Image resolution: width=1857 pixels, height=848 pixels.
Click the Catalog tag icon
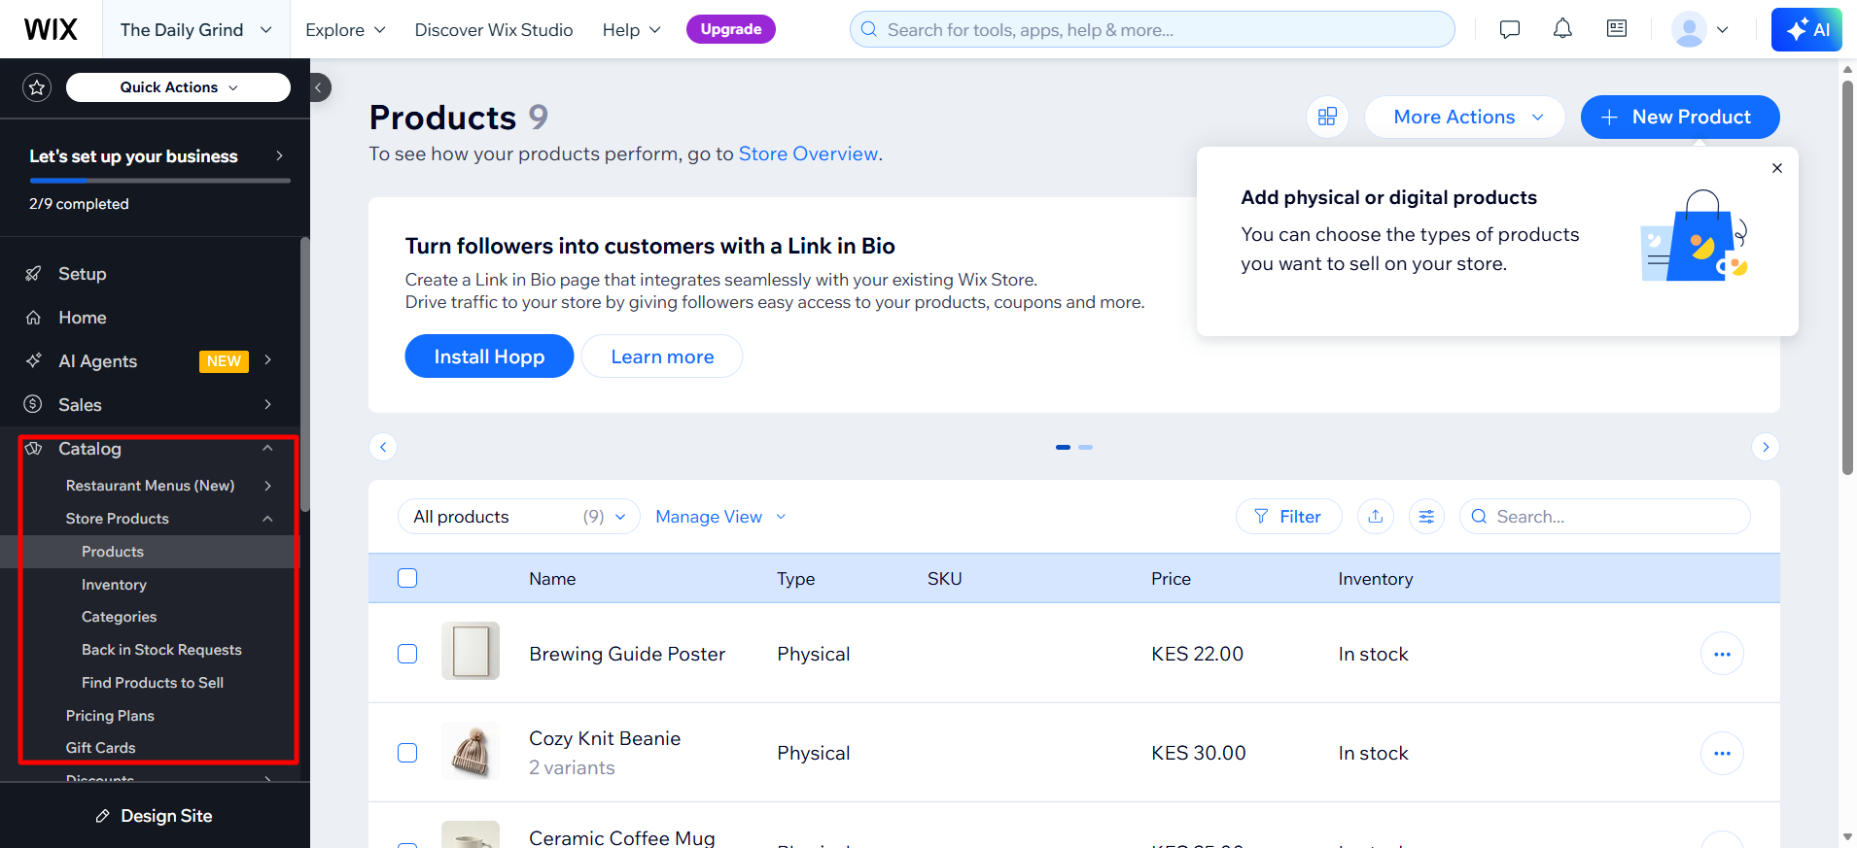point(34,449)
